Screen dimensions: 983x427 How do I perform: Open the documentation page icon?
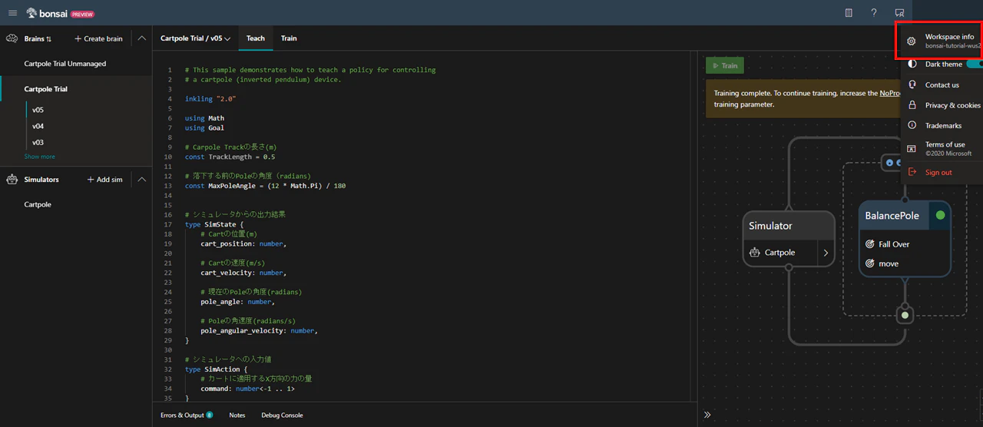click(x=849, y=13)
